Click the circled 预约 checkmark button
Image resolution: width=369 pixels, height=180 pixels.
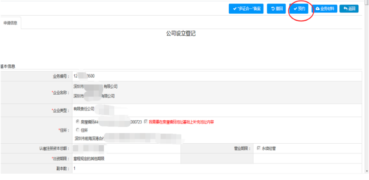tap(298, 9)
